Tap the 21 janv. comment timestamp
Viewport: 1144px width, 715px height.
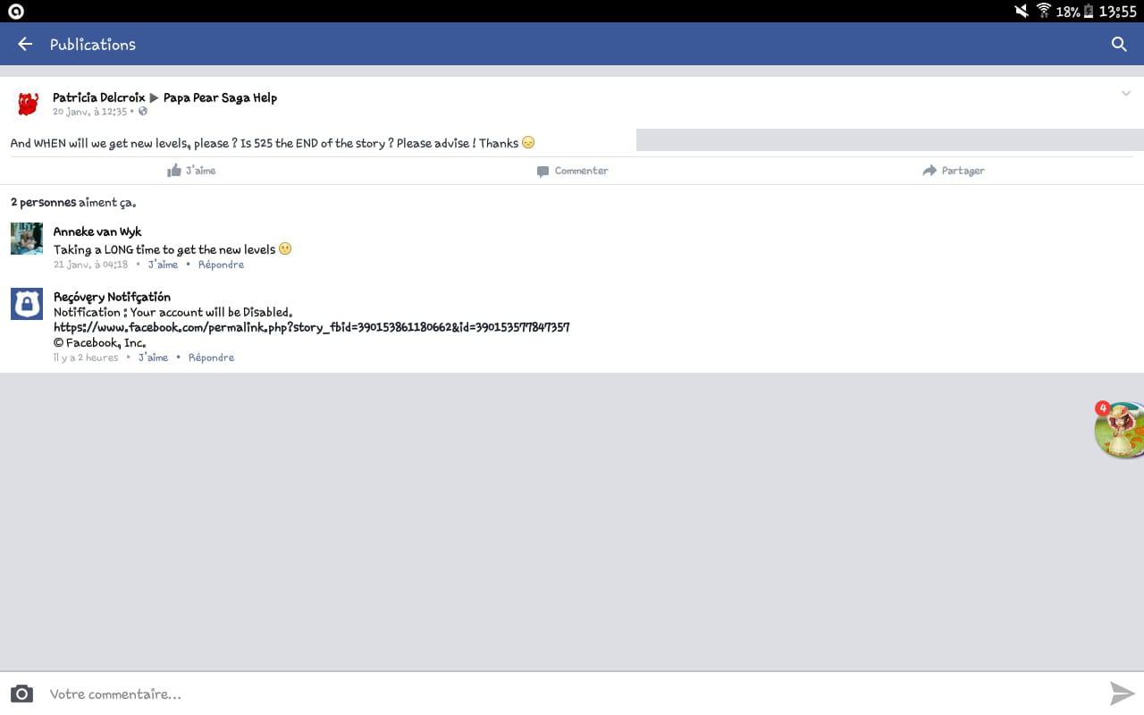(90, 265)
